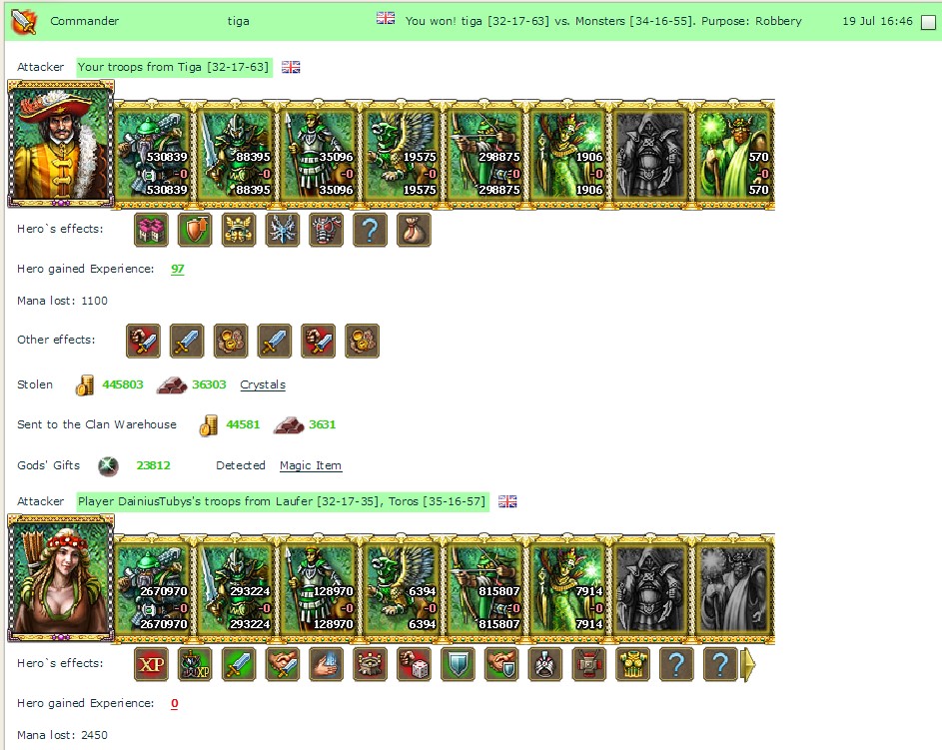Click the handshake hero effect icon
This screenshot has height=750, width=942.
[283, 665]
